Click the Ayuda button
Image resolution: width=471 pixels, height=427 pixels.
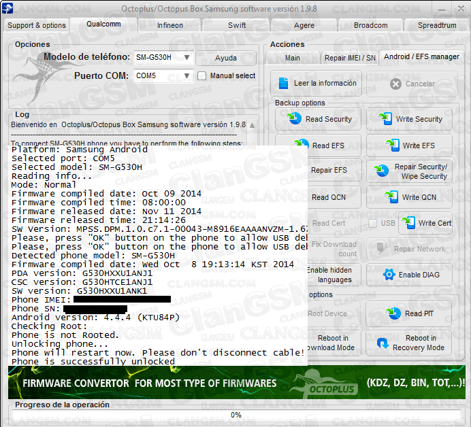coord(226,58)
